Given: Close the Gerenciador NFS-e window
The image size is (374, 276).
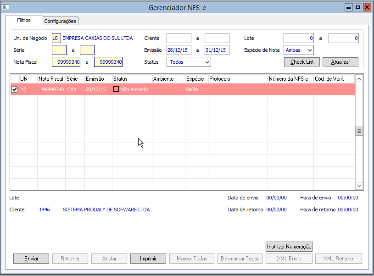Looking at the screenshot, I should pyautogui.click(x=366, y=7).
